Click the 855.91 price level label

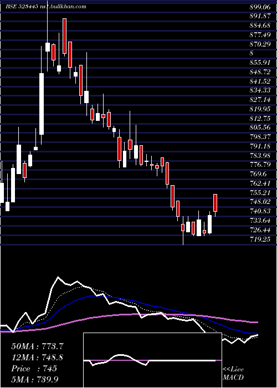coord(260,63)
